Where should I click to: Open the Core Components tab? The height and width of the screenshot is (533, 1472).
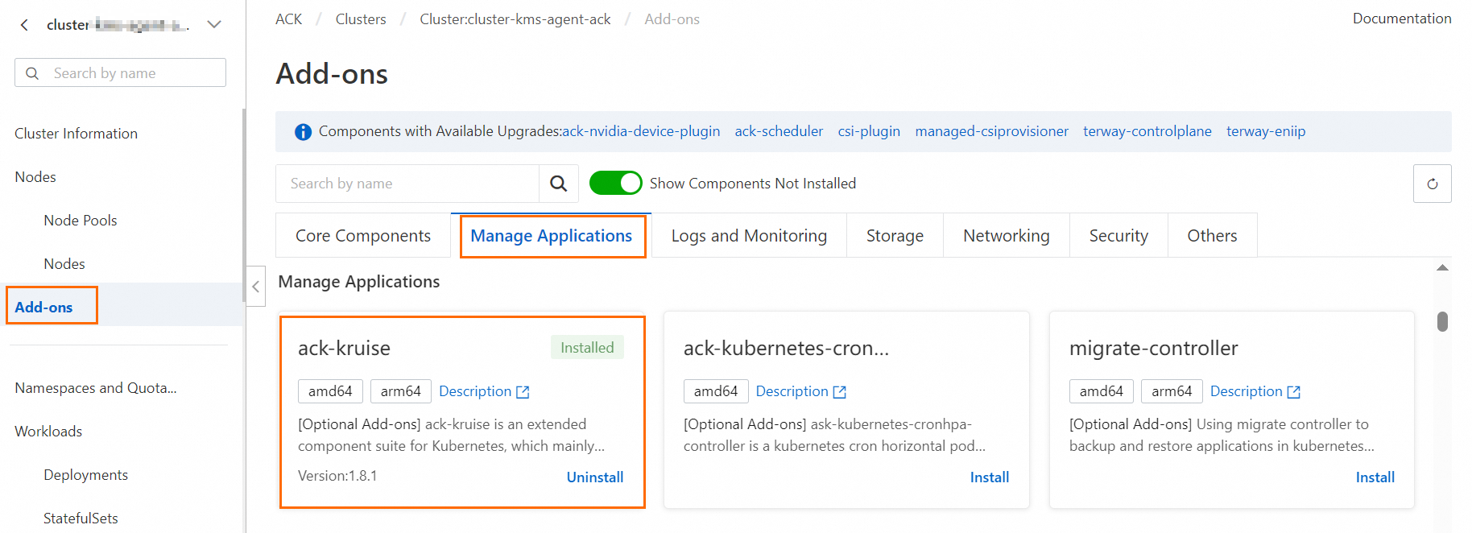coord(363,236)
